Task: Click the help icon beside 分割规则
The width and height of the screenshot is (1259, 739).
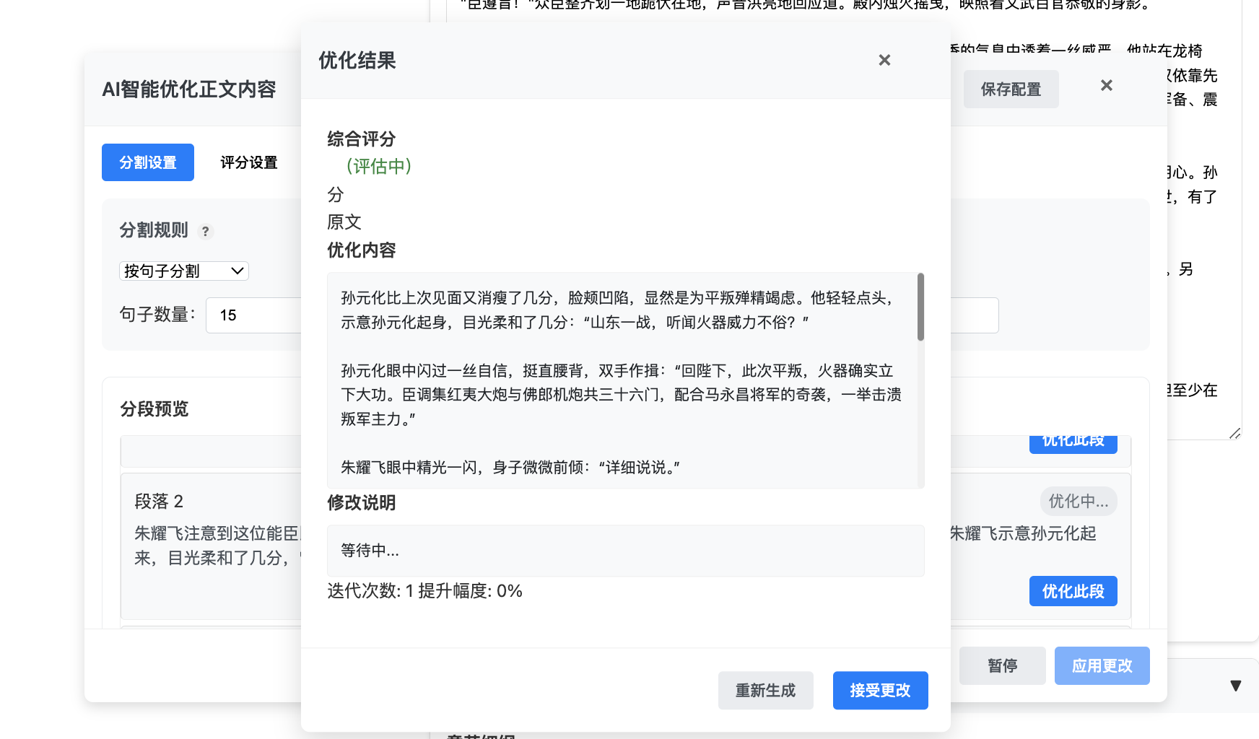Action: [x=206, y=232]
